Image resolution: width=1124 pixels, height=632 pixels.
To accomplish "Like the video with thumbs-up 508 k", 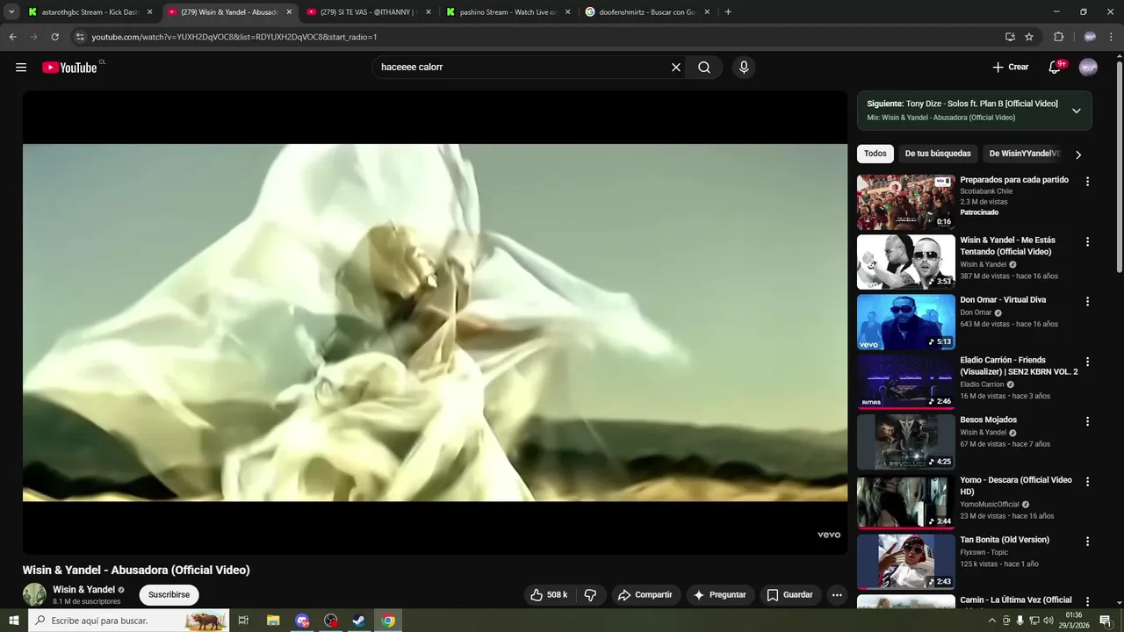I will pos(548,595).
